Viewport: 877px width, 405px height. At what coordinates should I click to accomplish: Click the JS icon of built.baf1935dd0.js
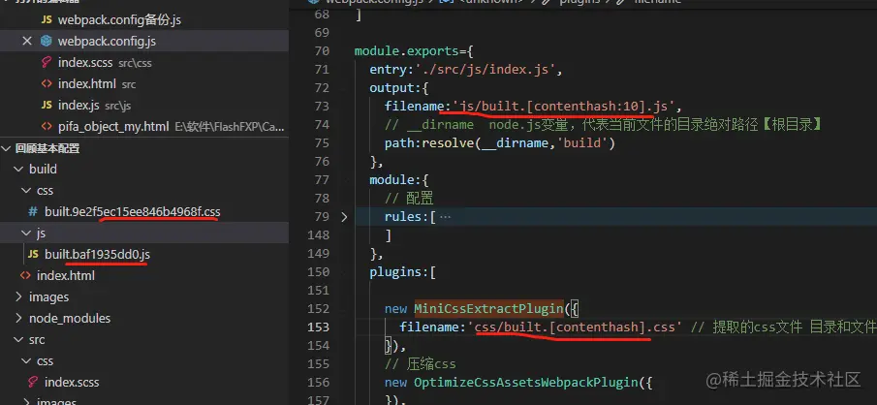click(33, 255)
